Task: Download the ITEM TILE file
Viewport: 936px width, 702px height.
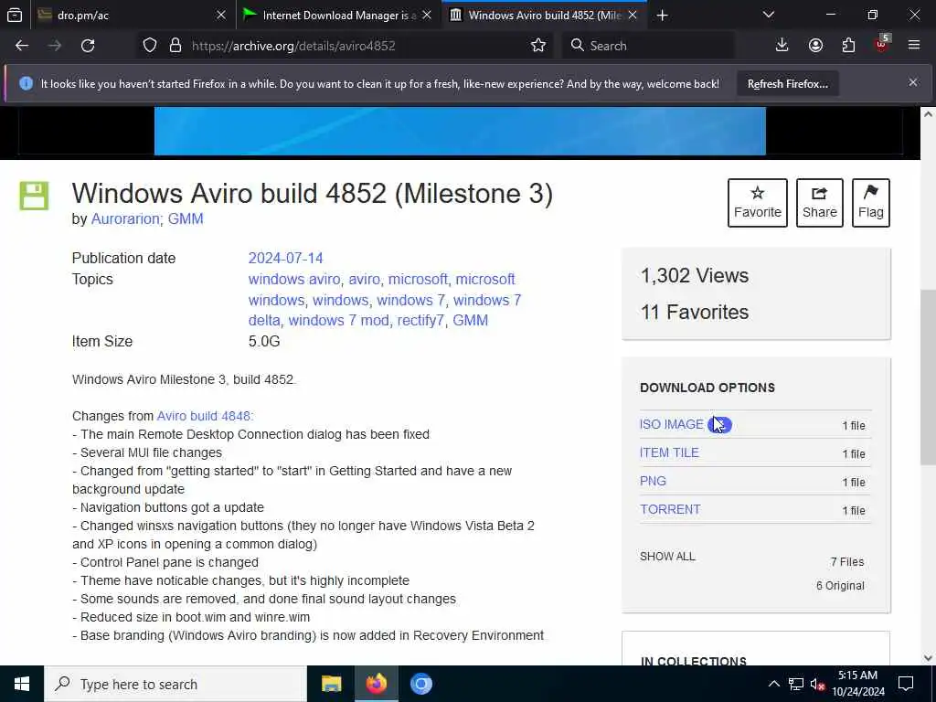Action: (x=669, y=452)
